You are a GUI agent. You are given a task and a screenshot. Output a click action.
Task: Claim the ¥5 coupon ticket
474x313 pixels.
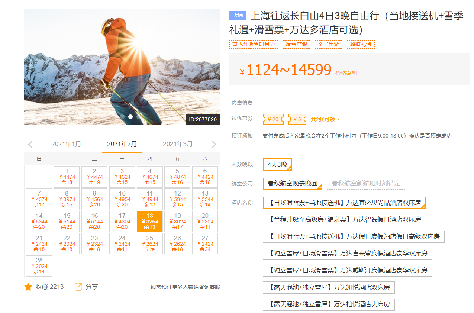[297, 119]
